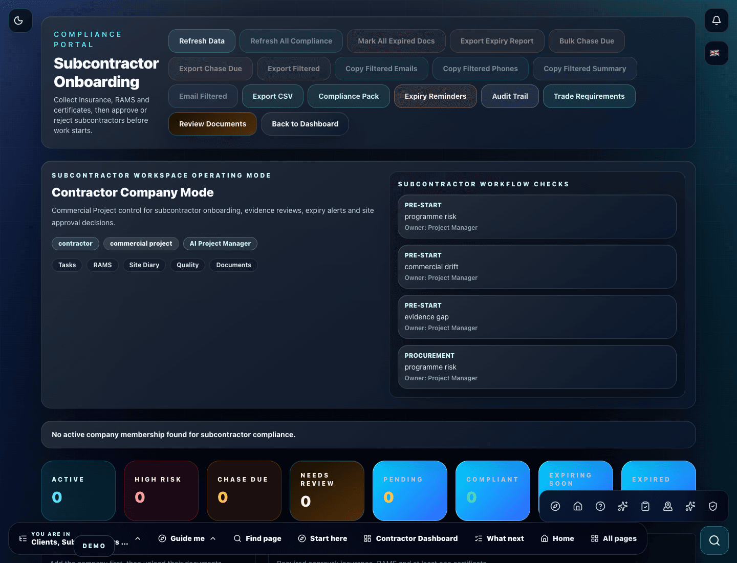Click the map pin person icon

point(668,506)
